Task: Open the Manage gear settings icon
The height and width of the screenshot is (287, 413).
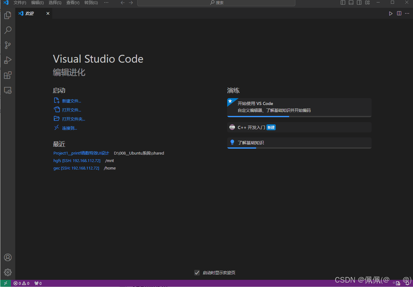Action: click(x=8, y=272)
